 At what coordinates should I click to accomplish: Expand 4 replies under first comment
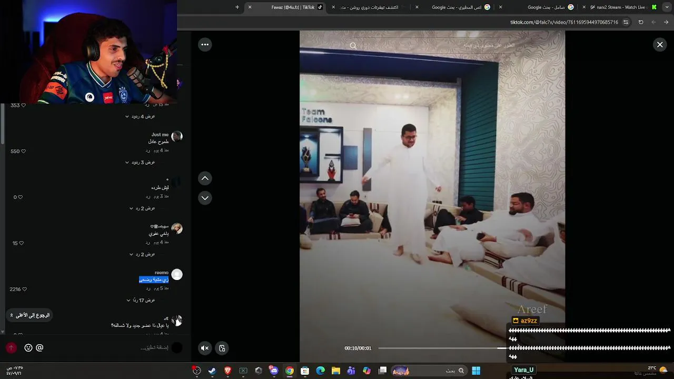(x=140, y=116)
